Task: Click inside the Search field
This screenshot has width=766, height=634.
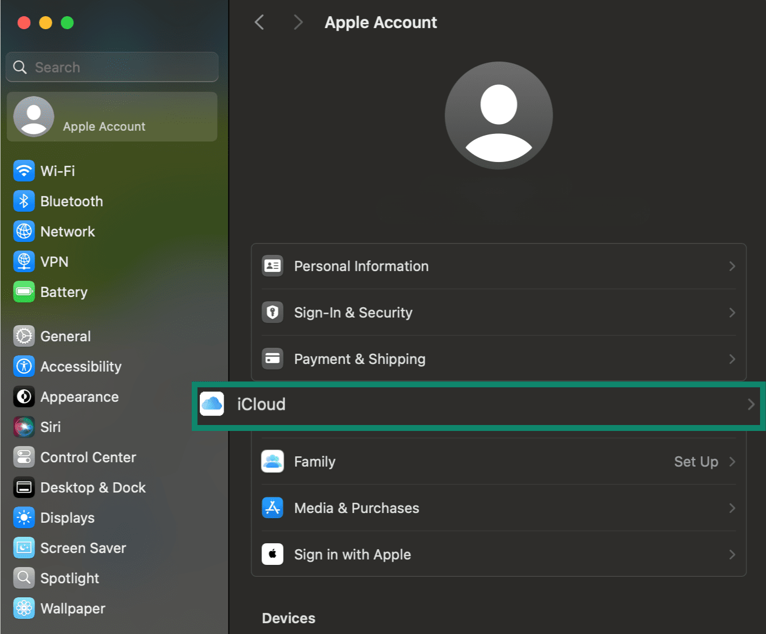Action: point(112,67)
